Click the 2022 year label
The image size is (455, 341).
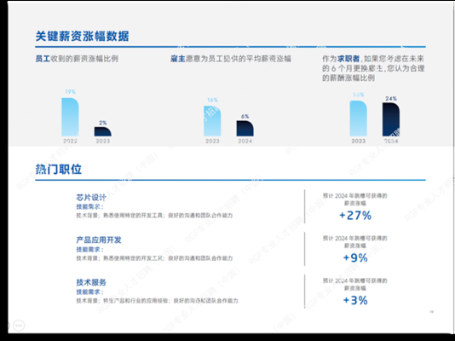(x=70, y=141)
